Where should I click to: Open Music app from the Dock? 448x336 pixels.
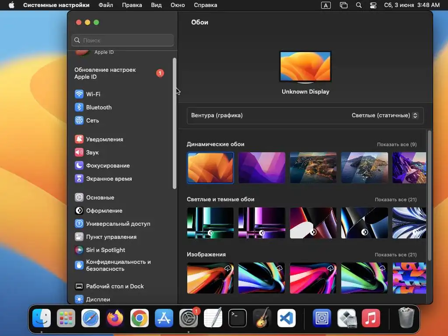[x=371, y=318]
